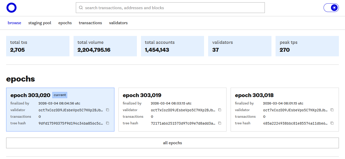Click the search magnifier icon
345x159 pixels.
(81, 8)
